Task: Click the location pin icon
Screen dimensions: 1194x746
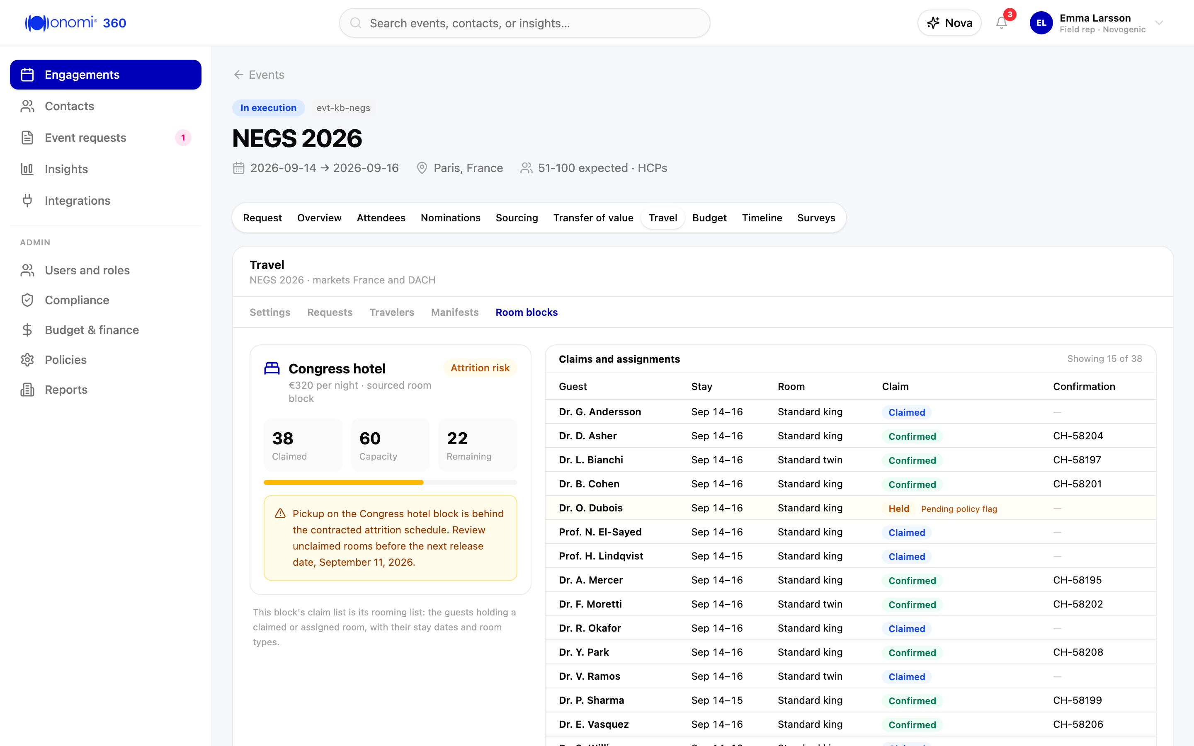Action: [x=422, y=168]
